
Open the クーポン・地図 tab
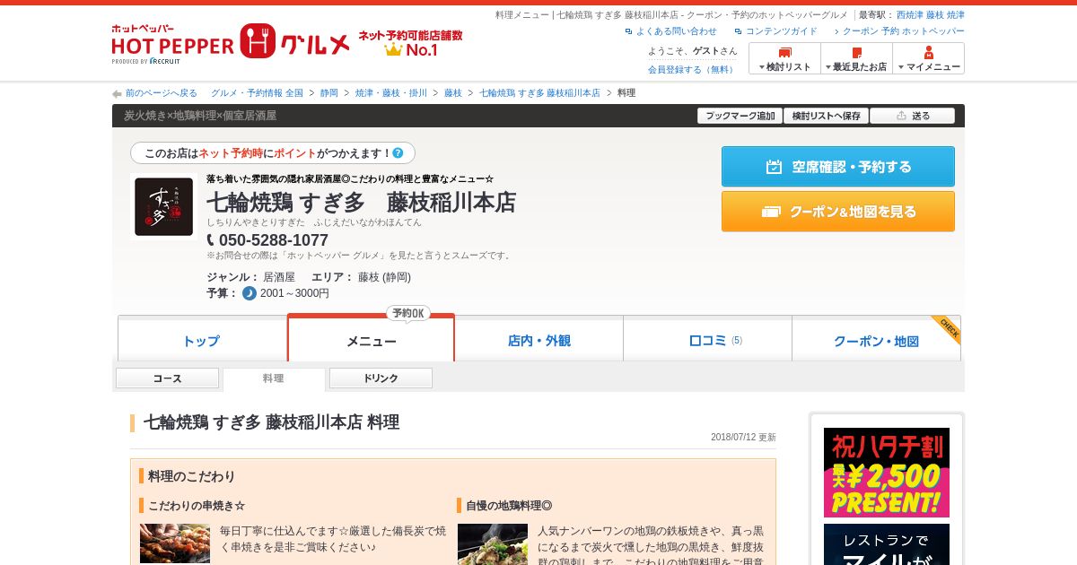[x=876, y=340]
